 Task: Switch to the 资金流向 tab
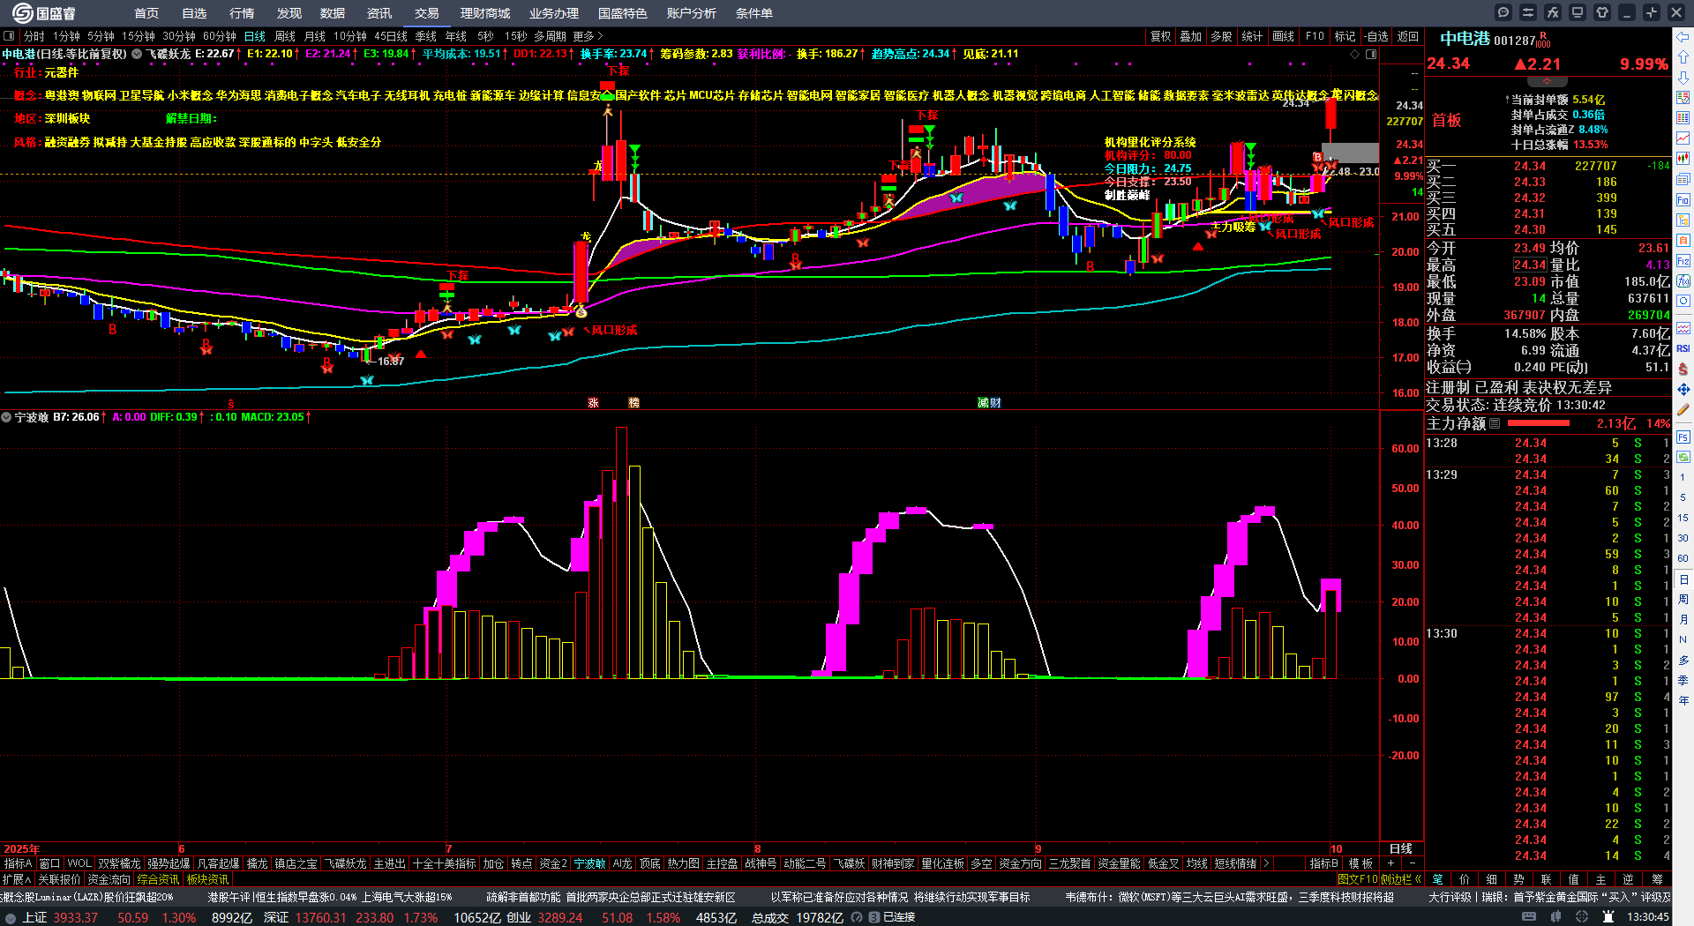[109, 879]
